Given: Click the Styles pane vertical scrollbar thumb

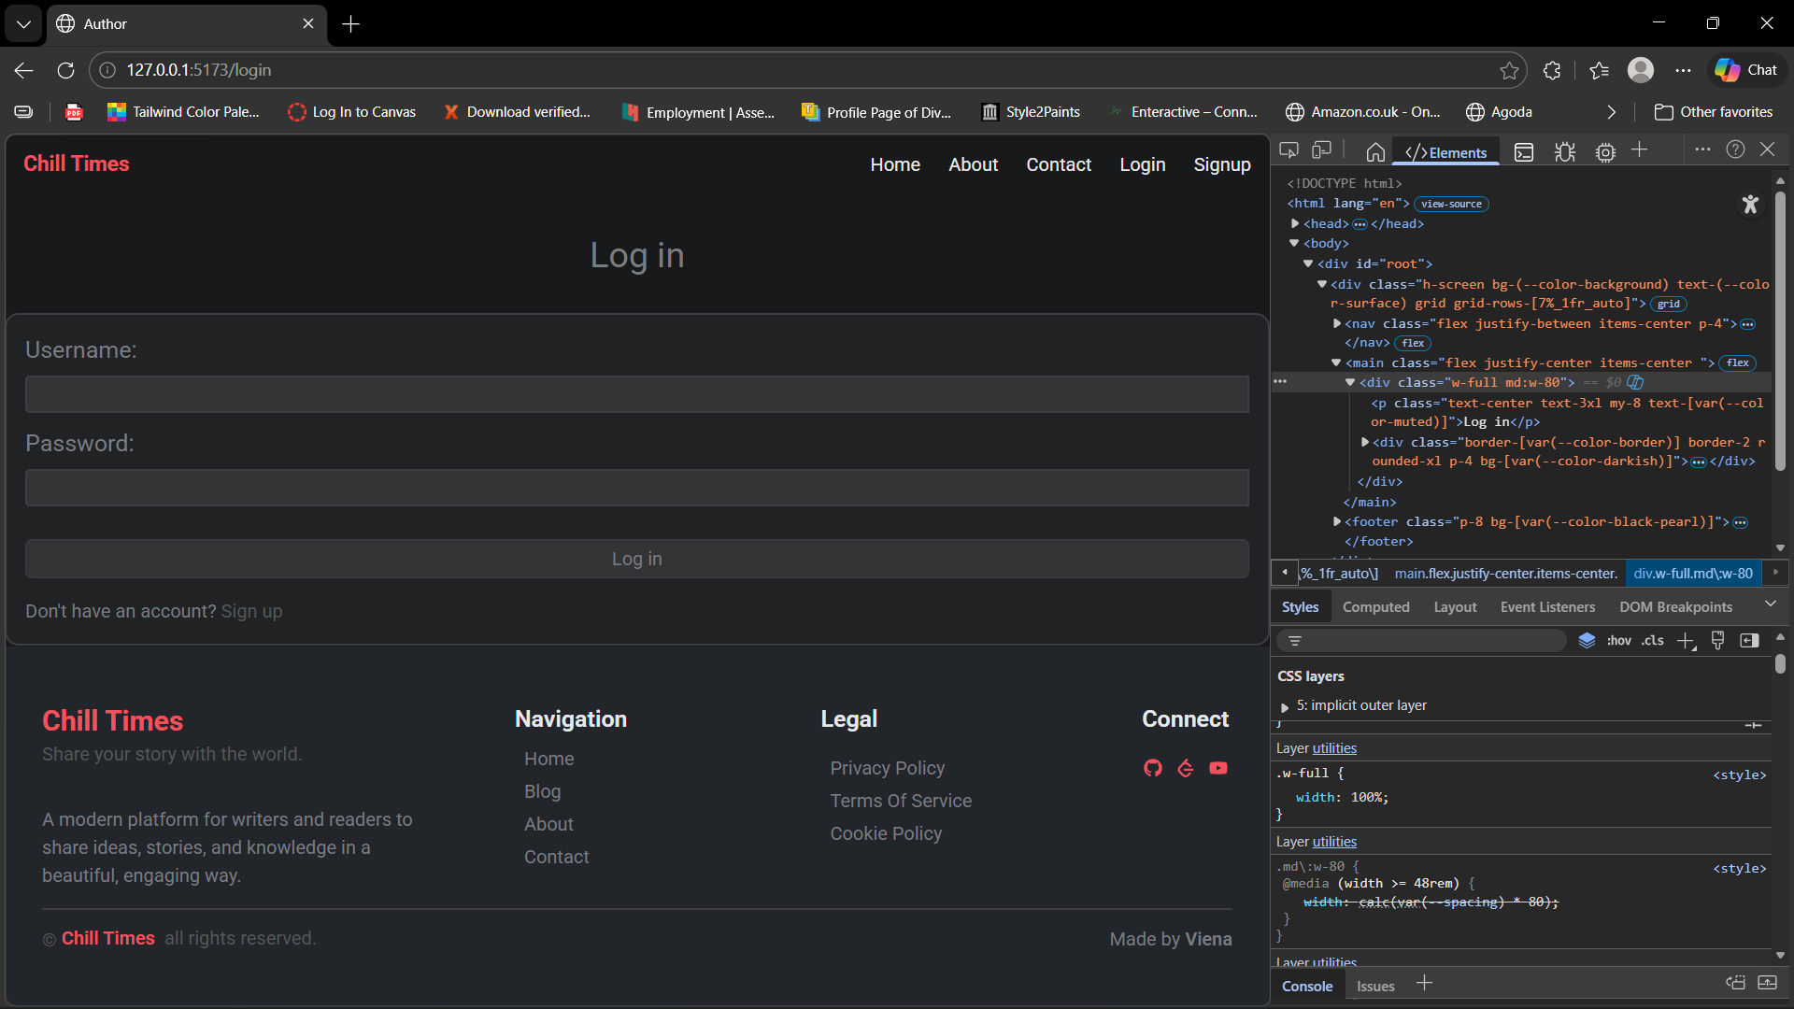Looking at the screenshot, I should [1780, 663].
